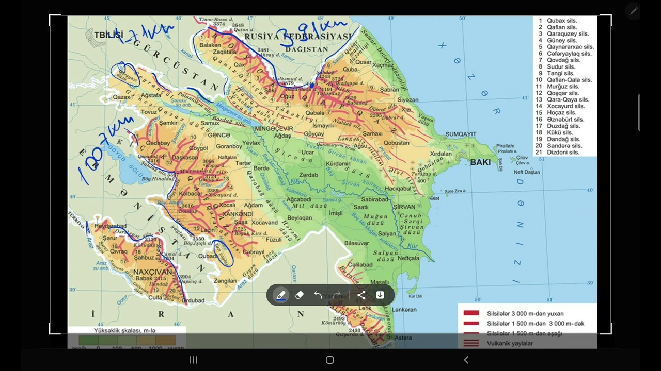Select the pen drawing tool

280,295
